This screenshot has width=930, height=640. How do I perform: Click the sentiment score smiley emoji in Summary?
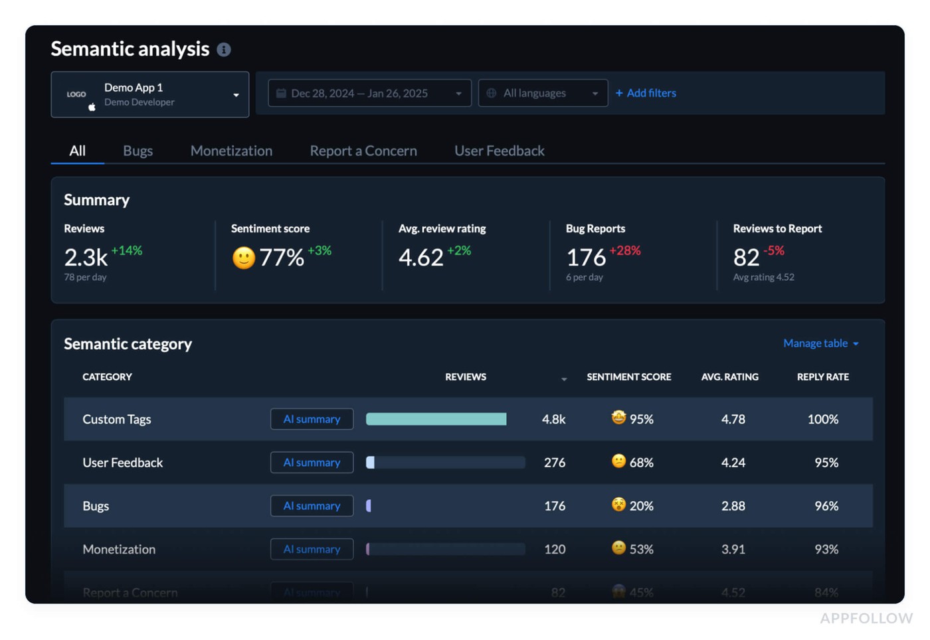(x=243, y=258)
